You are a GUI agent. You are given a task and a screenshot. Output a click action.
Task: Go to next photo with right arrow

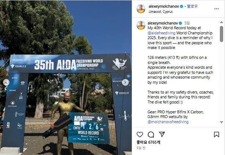coord(125,82)
